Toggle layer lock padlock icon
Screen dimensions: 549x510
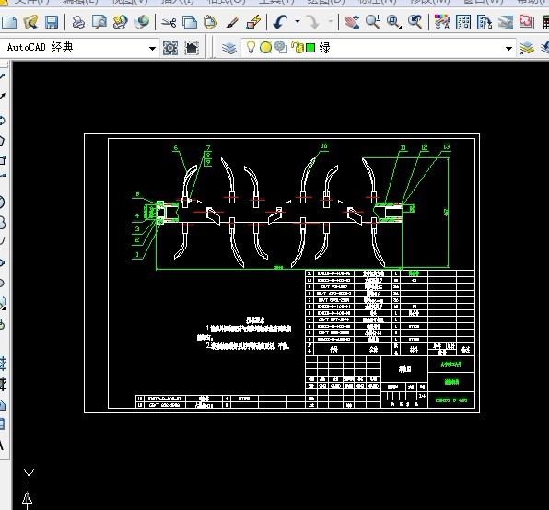(x=298, y=47)
